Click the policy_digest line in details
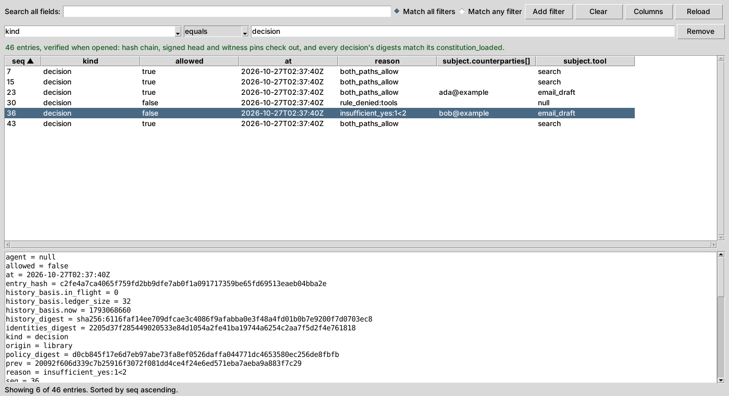729x396 pixels. pyautogui.click(x=172, y=354)
